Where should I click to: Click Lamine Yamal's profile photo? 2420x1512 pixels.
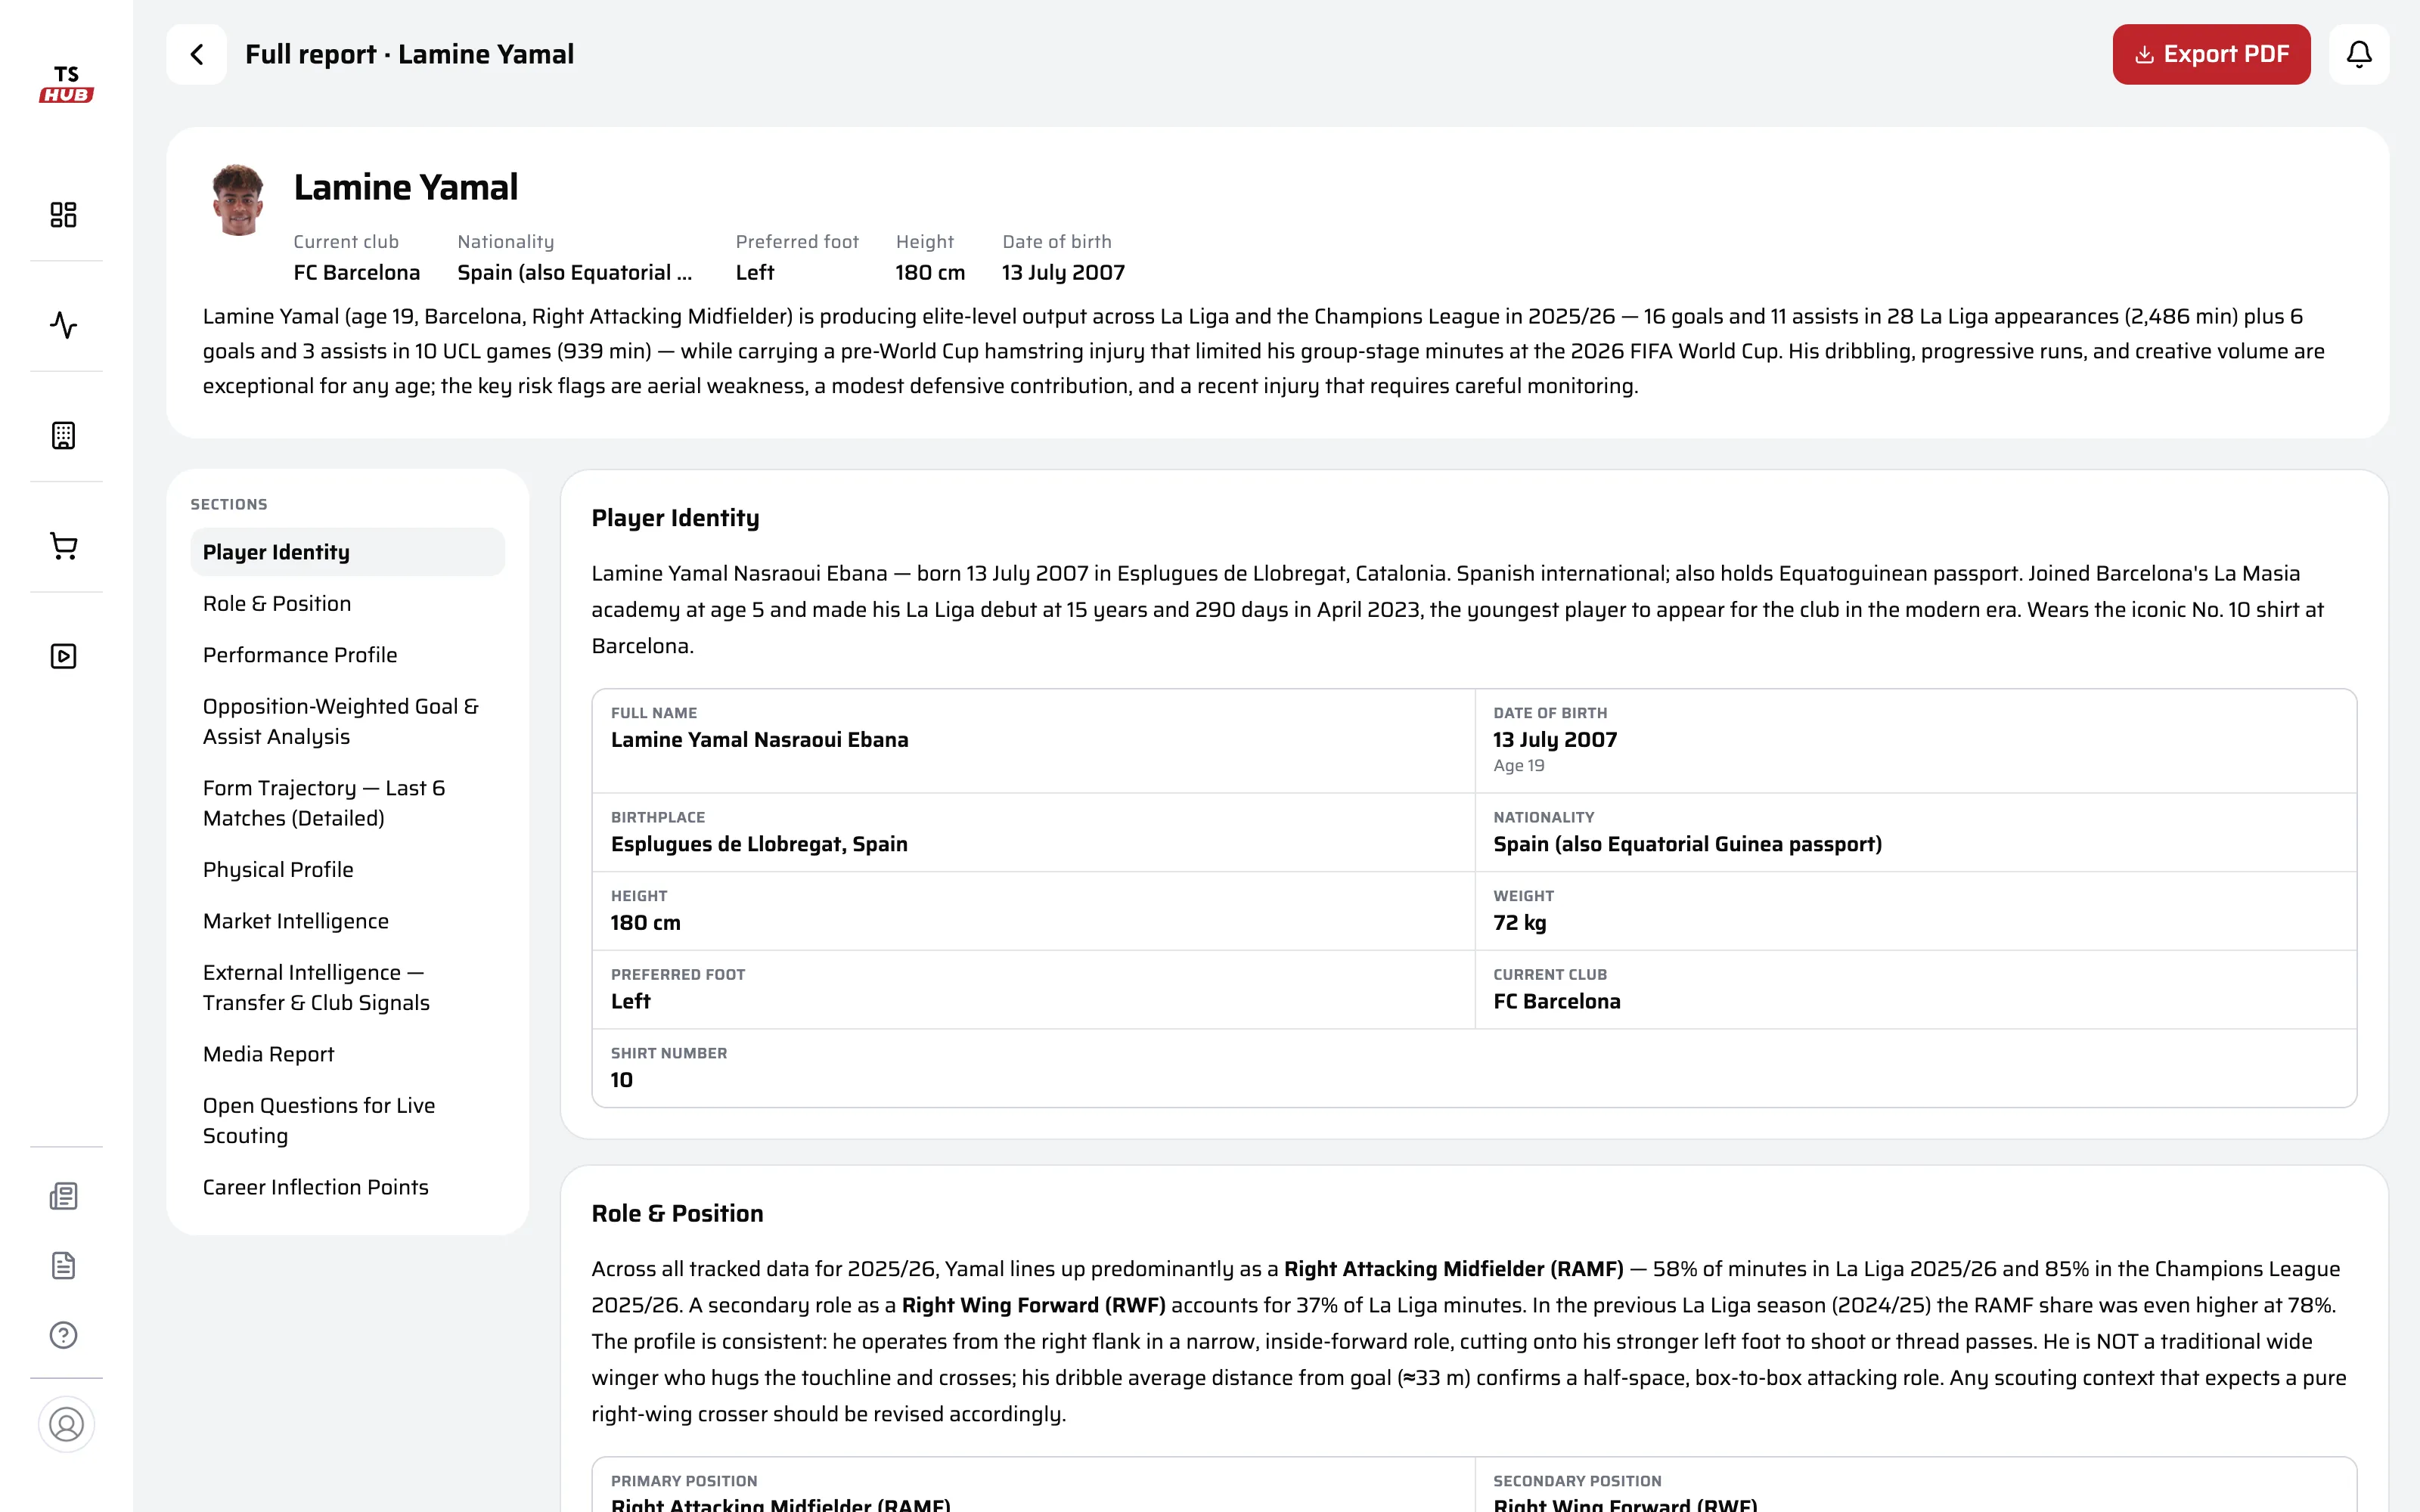point(238,199)
